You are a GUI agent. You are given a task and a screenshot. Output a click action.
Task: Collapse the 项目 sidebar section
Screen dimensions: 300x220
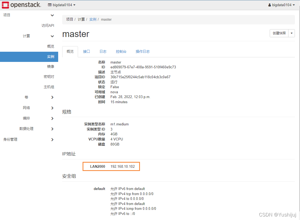click(x=29, y=15)
